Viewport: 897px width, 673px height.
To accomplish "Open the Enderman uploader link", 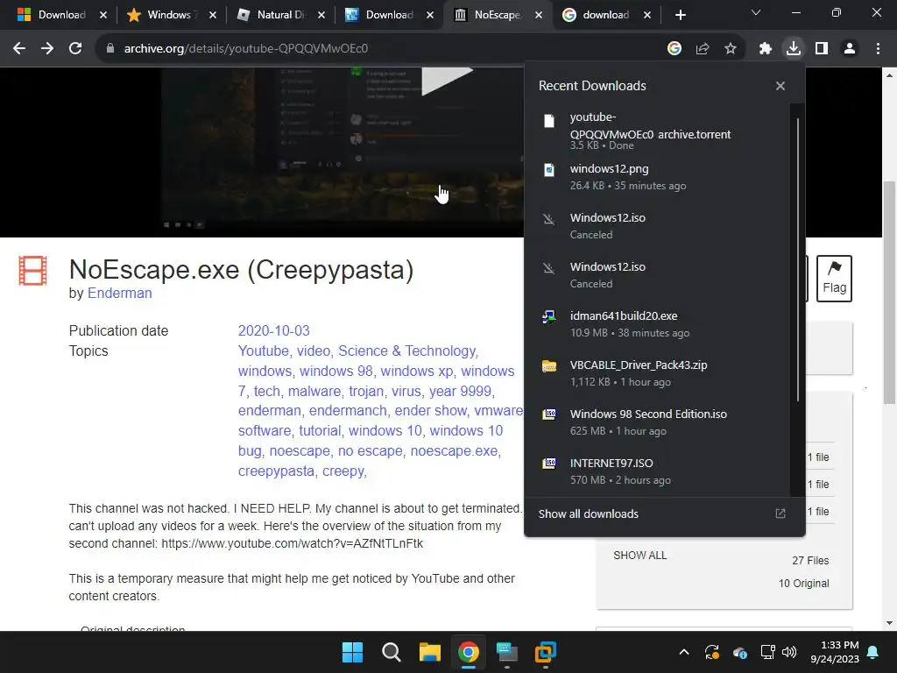I will click(119, 293).
